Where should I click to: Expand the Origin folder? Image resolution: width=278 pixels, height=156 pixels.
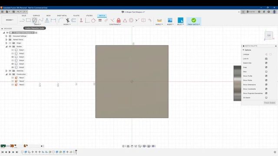tap(7, 43)
